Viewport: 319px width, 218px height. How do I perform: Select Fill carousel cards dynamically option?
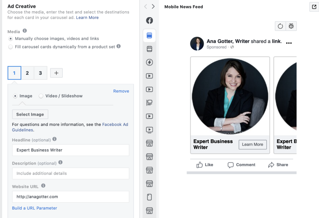11,47
